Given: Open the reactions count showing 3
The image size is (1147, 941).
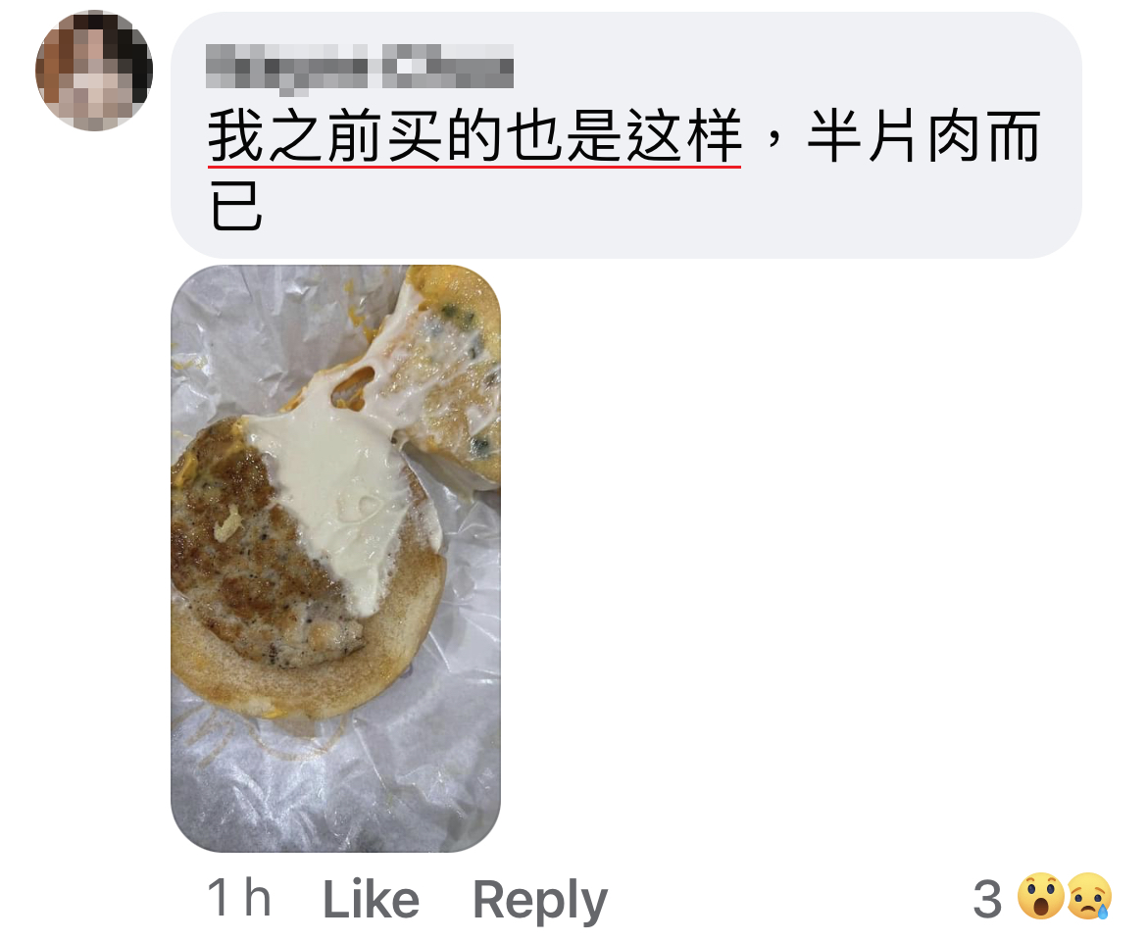Looking at the screenshot, I should coord(1042,898).
